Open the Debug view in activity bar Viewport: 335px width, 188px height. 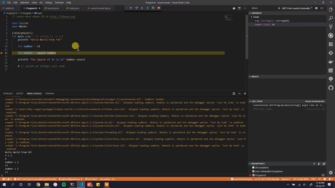coord(331,36)
